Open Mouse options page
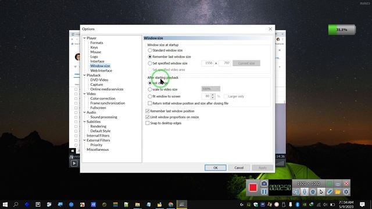The image size is (372, 209). 95,52
